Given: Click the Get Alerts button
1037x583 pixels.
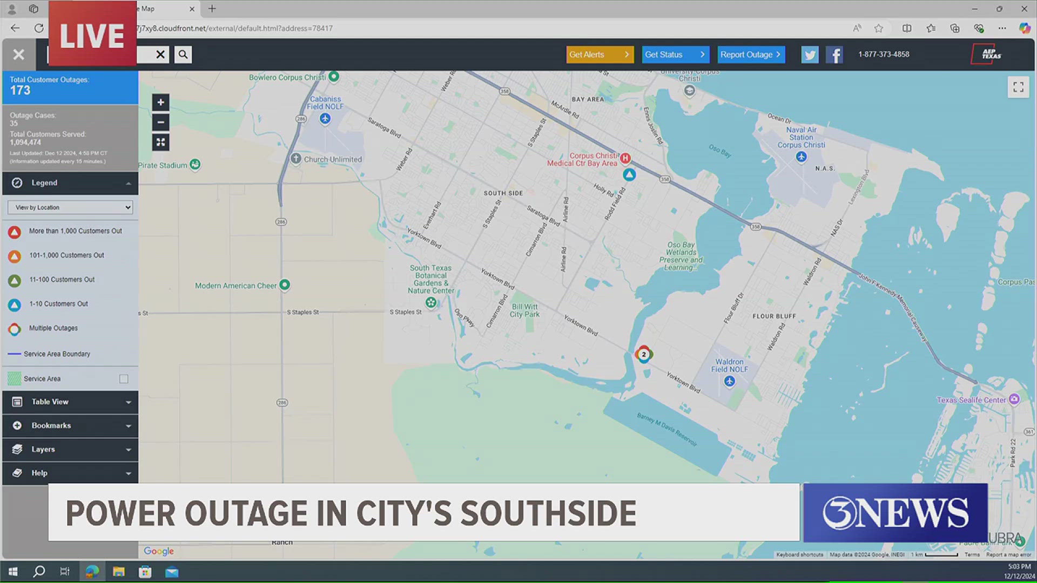Looking at the screenshot, I should [x=600, y=55].
